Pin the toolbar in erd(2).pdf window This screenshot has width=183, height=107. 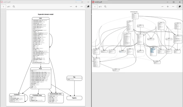coord(180,6)
